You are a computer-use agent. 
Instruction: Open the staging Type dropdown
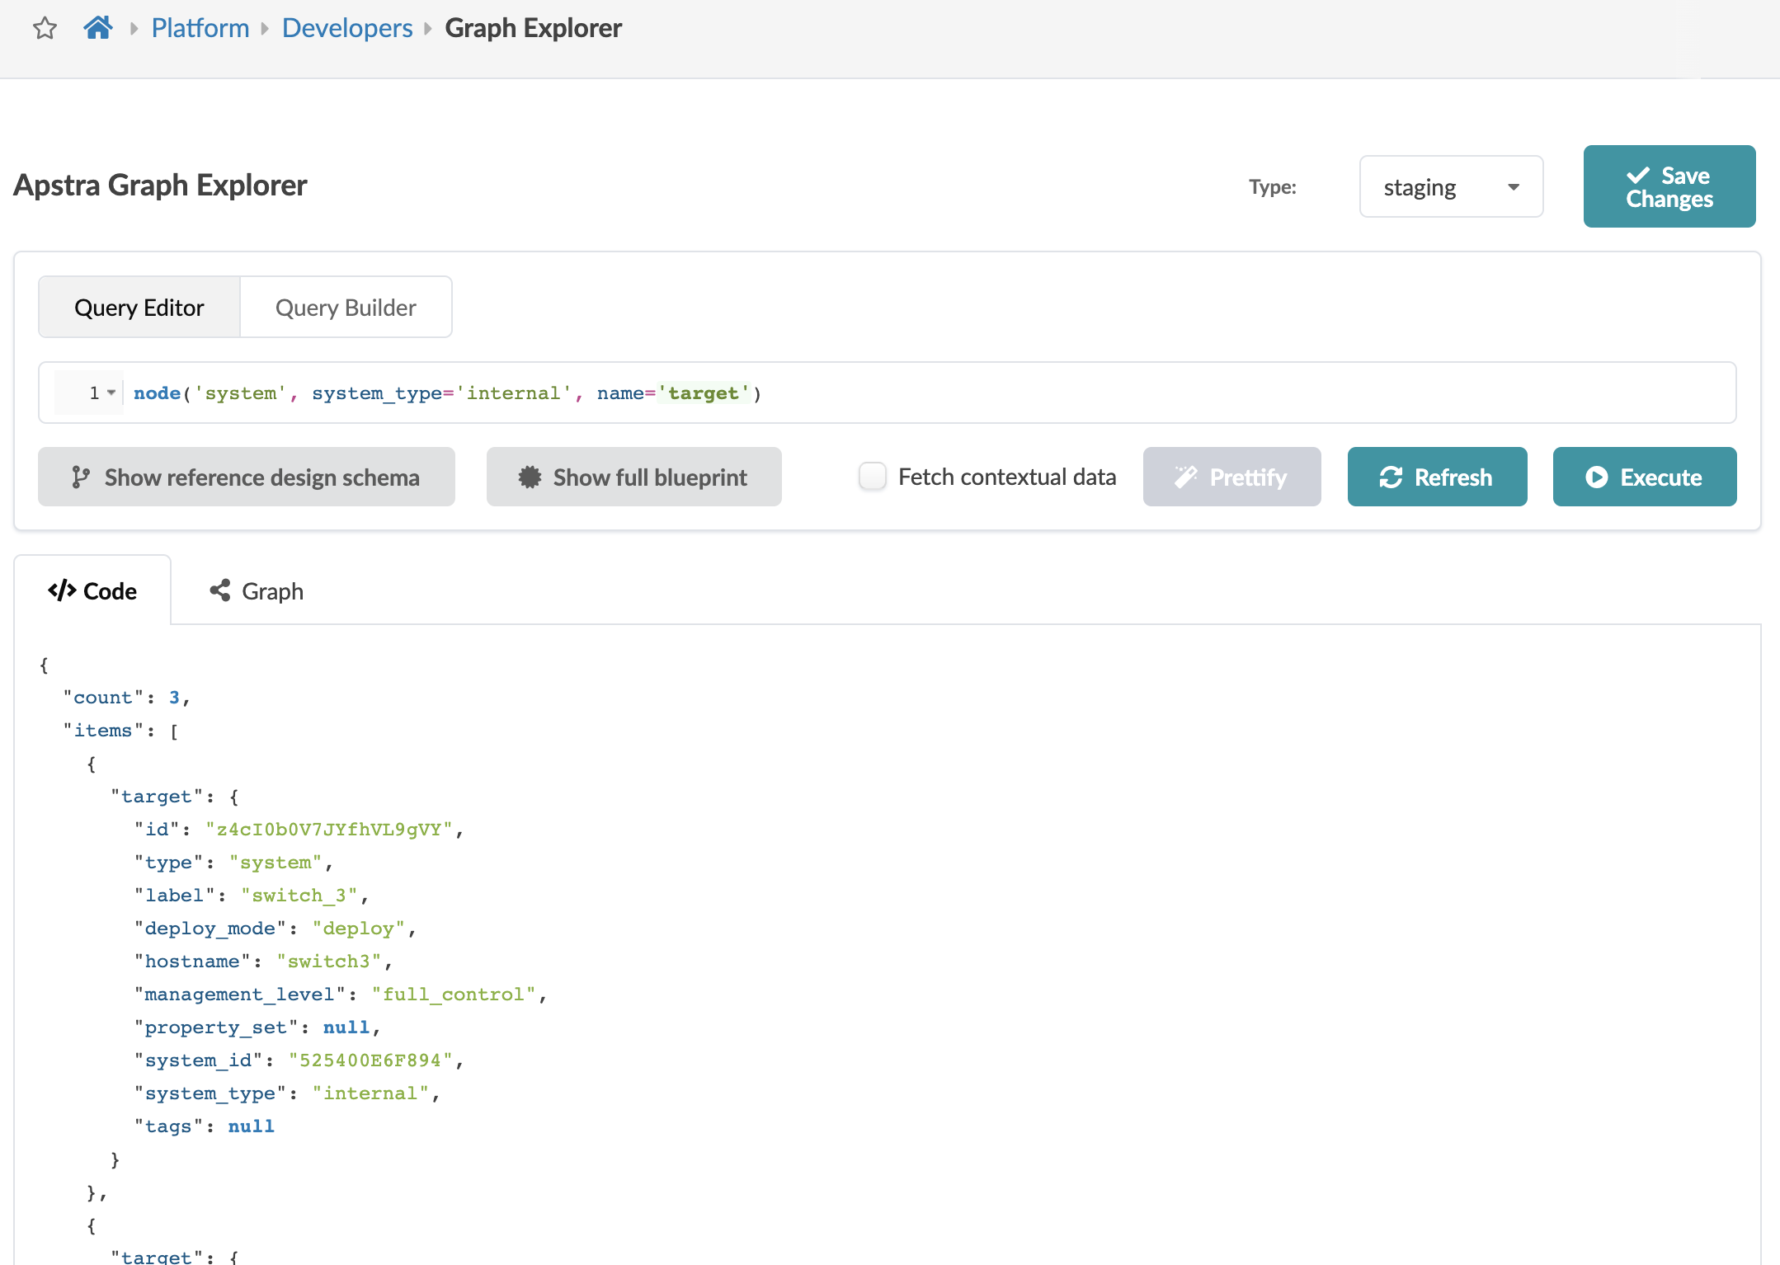point(1450,187)
